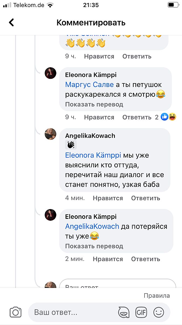This screenshot has height=325, width=182.
Task: Open AngelikaKowach's profile picture
Action: pos(50,134)
